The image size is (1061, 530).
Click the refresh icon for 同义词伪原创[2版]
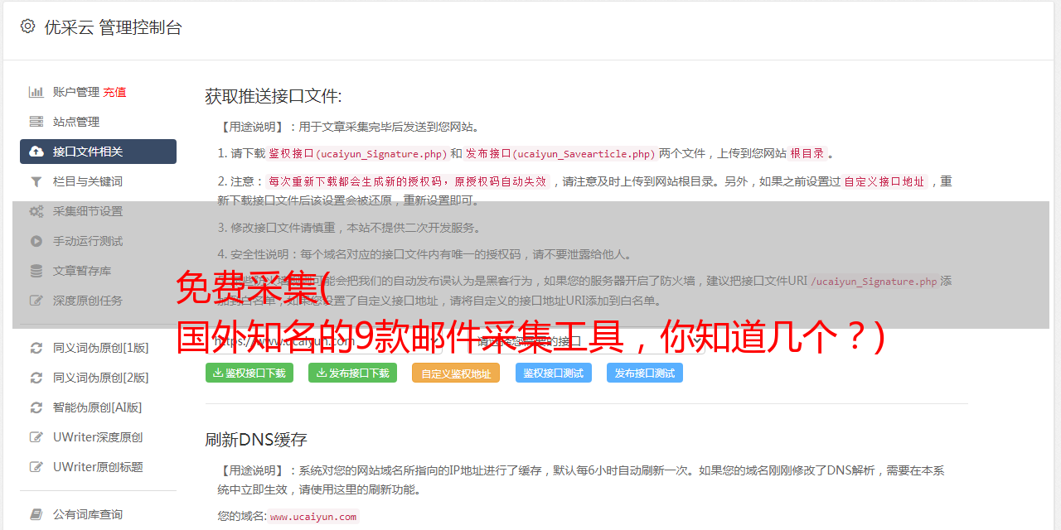point(36,378)
